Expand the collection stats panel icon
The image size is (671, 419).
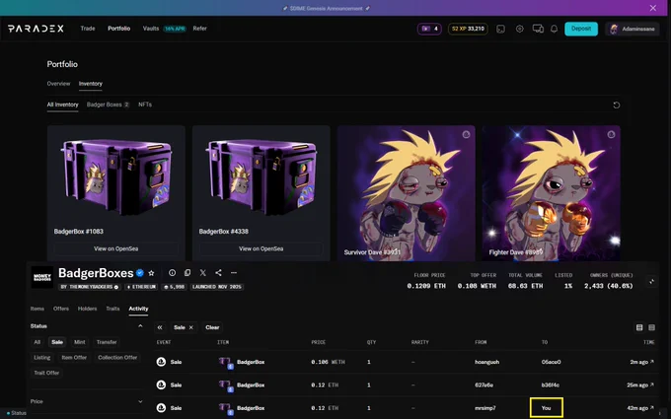tap(651, 281)
